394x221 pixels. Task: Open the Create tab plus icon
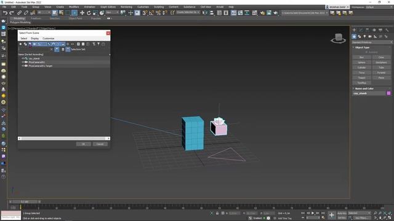(355, 30)
